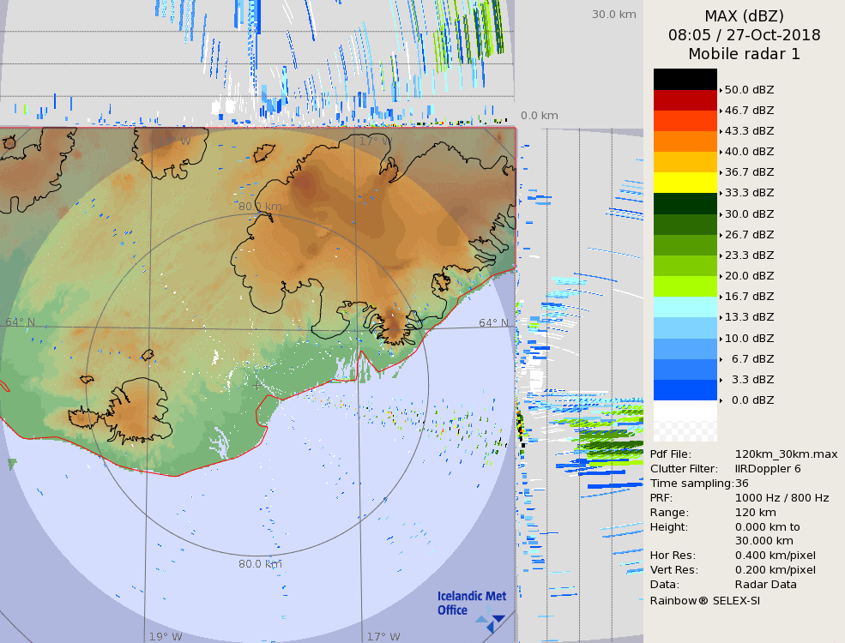Click the arrow marker beside 0.0 dBZ
This screenshot has height=643, width=845.
pyautogui.click(x=721, y=400)
